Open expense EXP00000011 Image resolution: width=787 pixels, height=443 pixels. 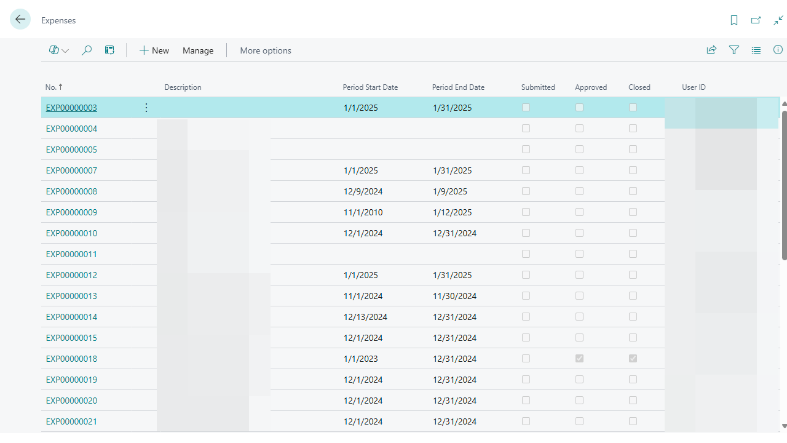[x=71, y=254]
